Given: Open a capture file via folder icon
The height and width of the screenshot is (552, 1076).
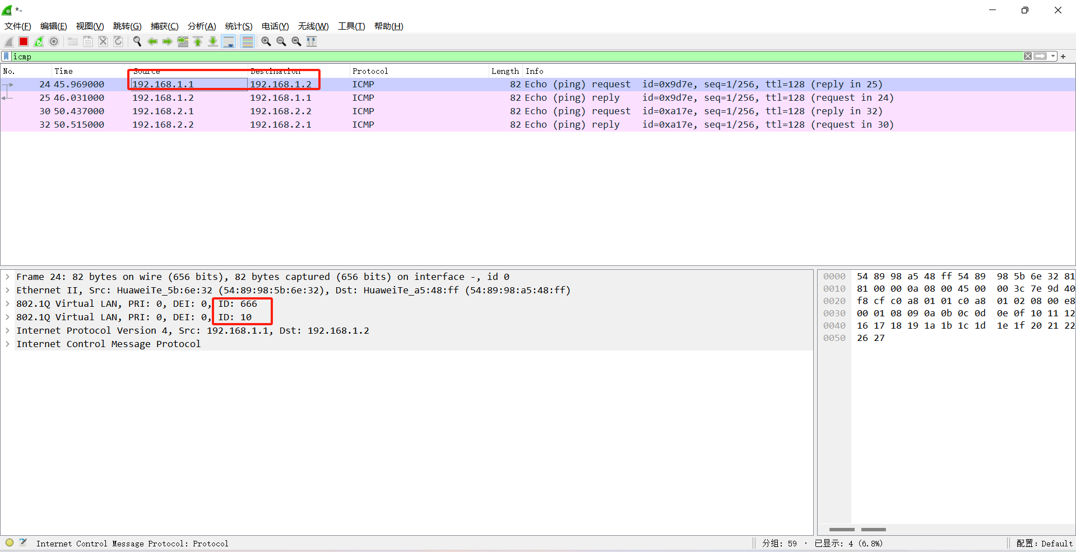Looking at the screenshot, I should pyautogui.click(x=73, y=41).
